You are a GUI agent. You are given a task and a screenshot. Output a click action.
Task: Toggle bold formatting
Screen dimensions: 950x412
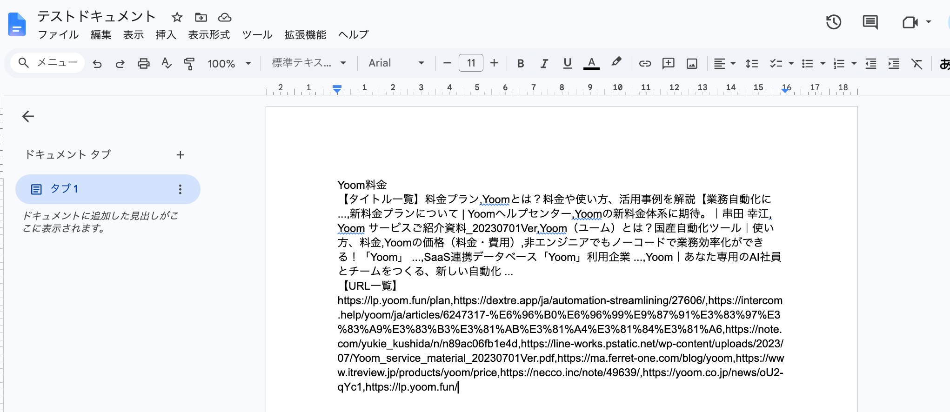point(521,63)
